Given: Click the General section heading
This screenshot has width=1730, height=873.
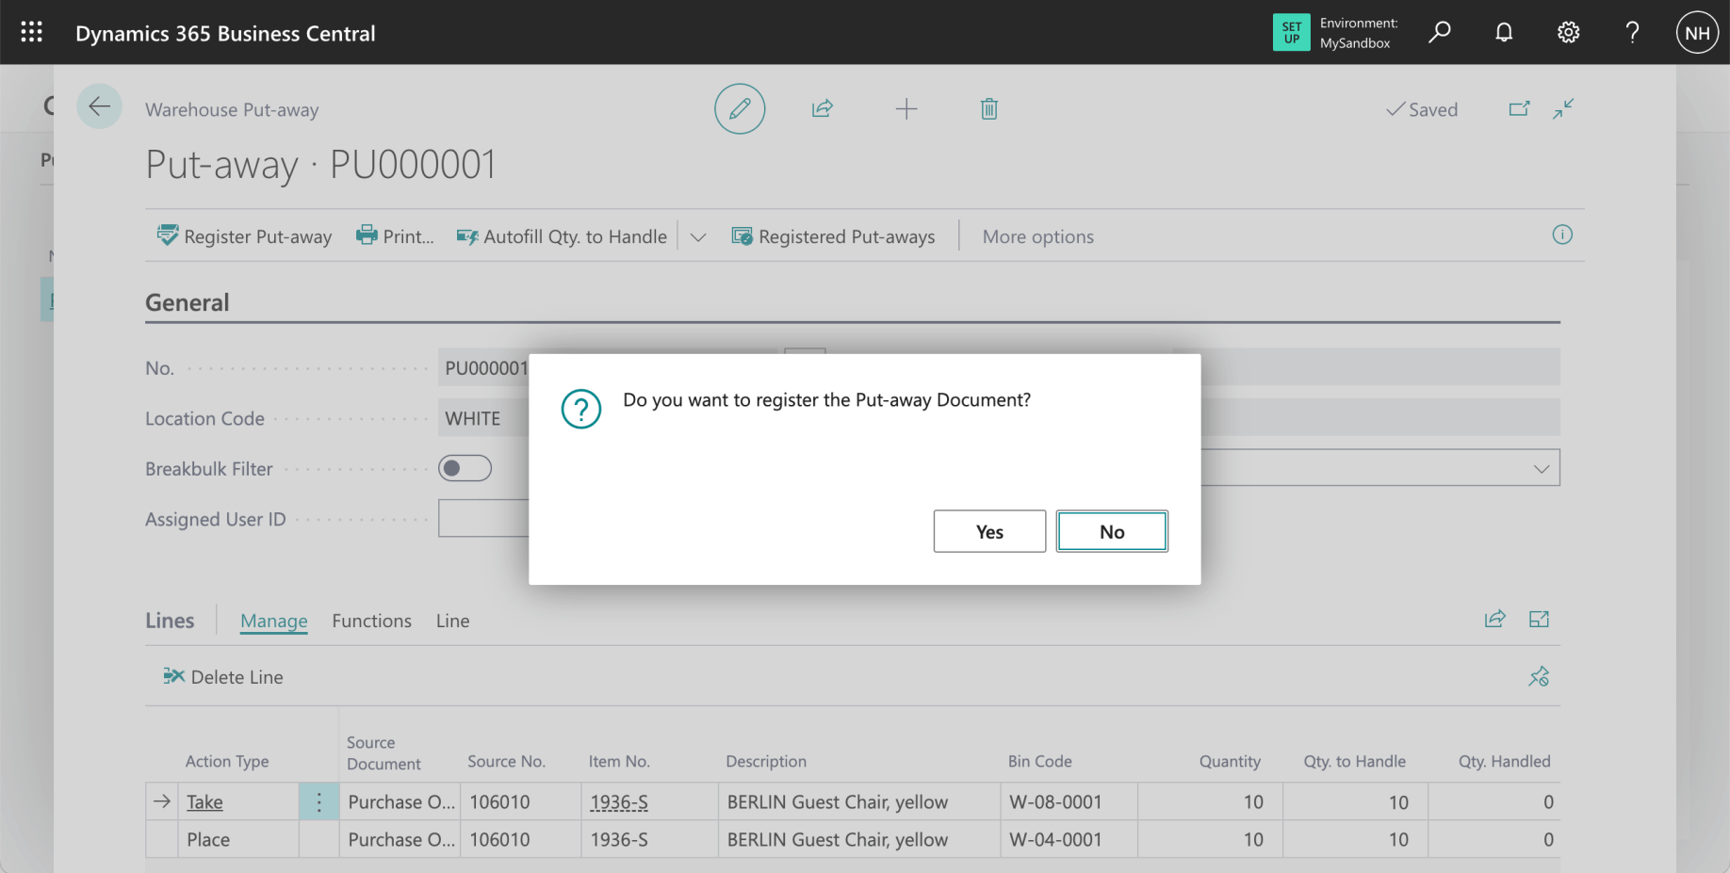Looking at the screenshot, I should click(187, 302).
